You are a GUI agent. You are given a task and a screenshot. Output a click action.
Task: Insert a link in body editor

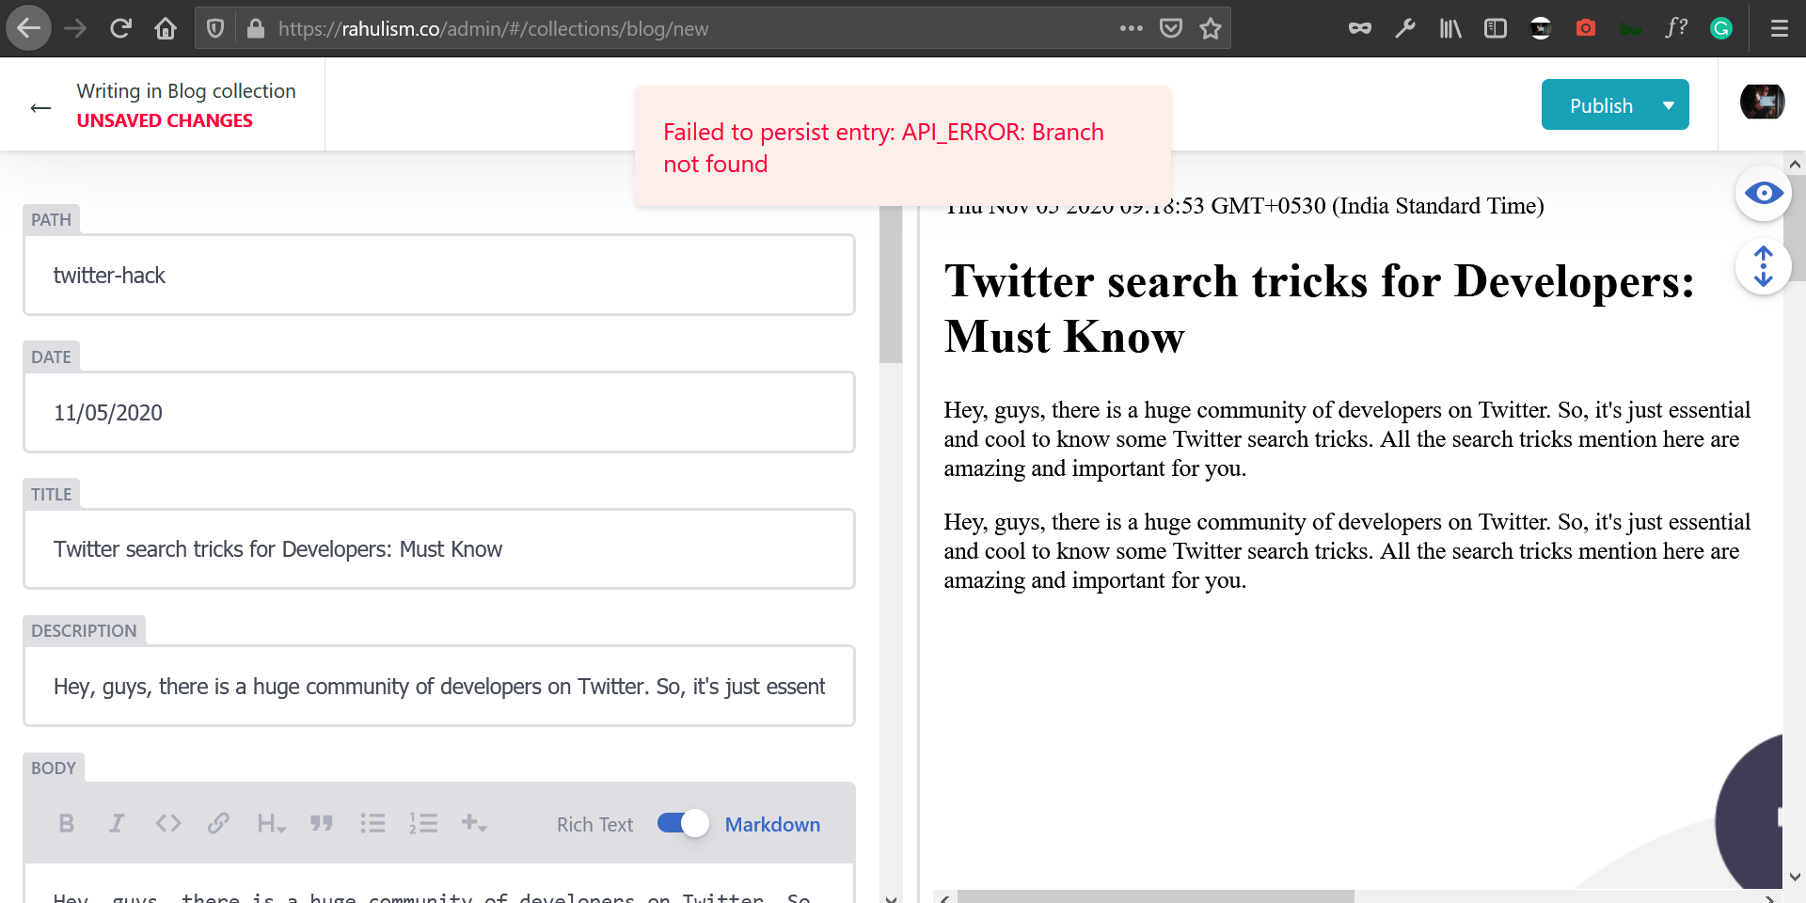[218, 824]
